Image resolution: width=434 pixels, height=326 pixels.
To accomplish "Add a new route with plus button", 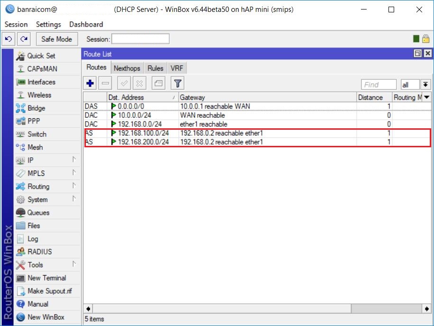I will tap(90, 83).
